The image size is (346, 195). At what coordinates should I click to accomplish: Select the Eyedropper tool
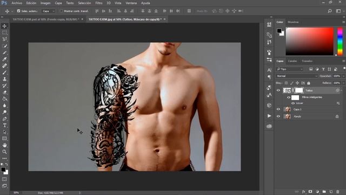(4, 59)
